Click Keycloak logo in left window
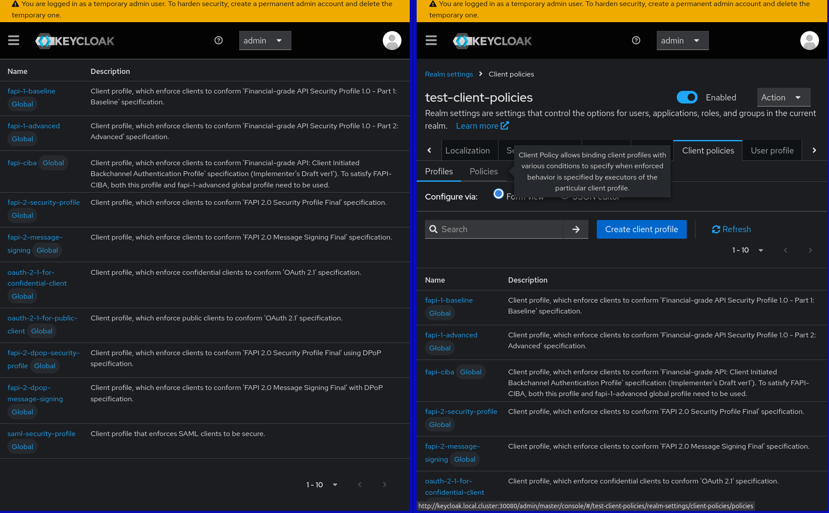This screenshot has height=513, width=829. pos(75,41)
